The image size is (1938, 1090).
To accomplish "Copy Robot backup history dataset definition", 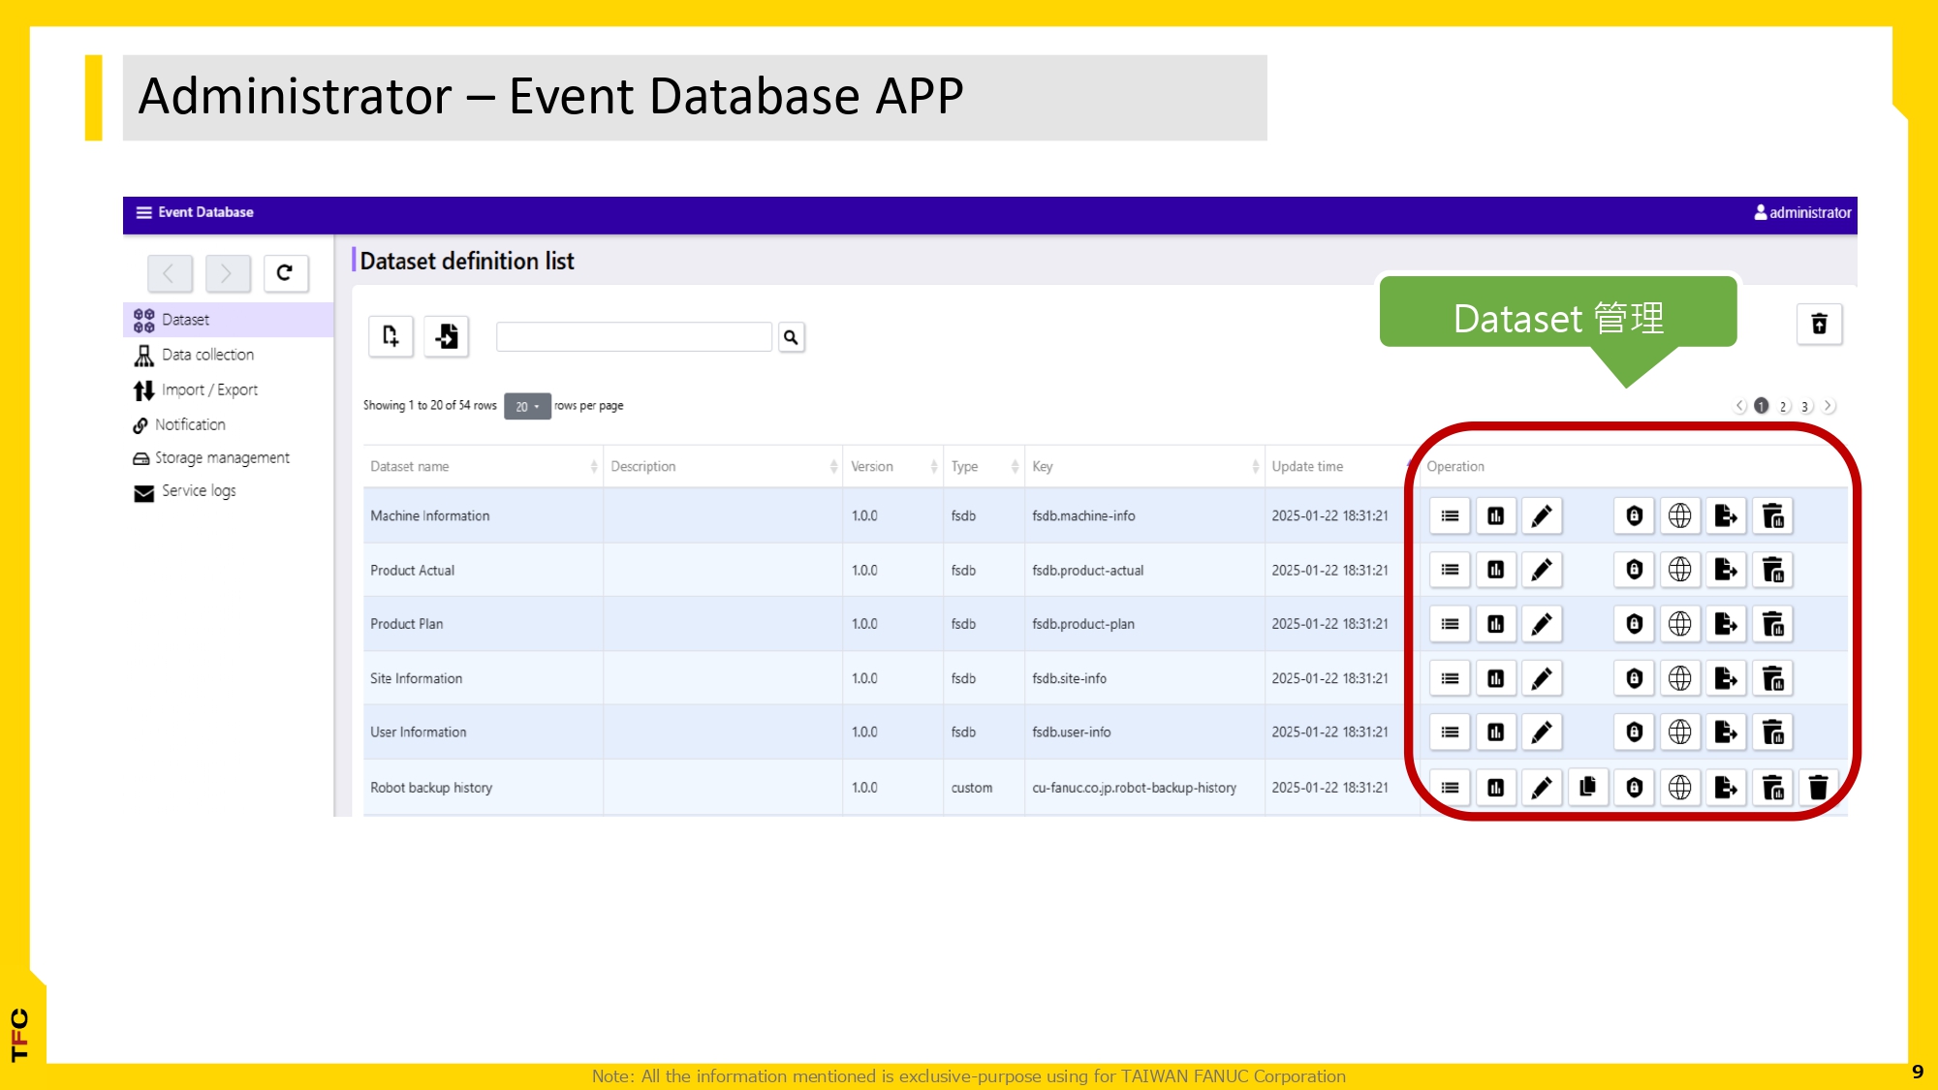I will coord(1588,788).
